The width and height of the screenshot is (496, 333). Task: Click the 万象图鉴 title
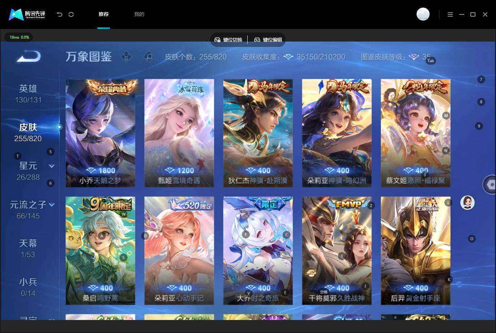coord(88,57)
